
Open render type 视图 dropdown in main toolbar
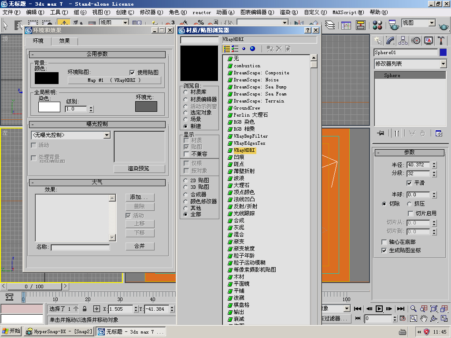click(x=432, y=23)
